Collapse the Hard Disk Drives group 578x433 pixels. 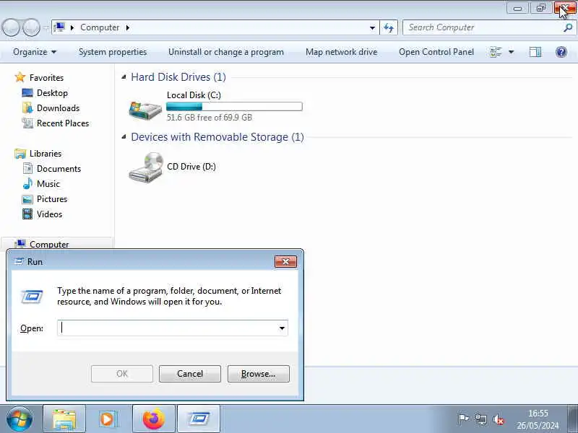[x=124, y=76]
